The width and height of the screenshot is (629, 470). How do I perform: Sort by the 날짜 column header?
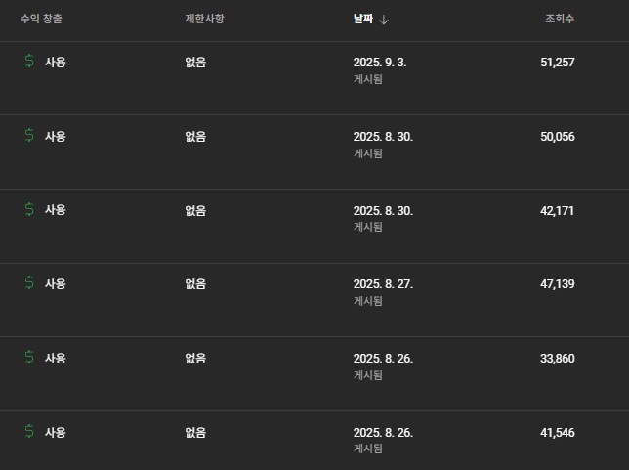click(363, 19)
